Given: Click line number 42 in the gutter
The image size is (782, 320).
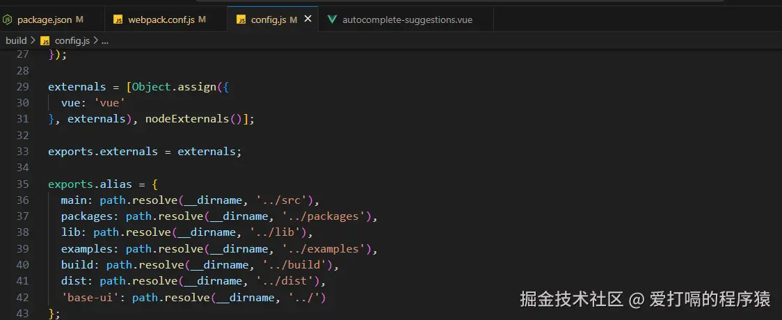Looking at the screenshot, I should pyautogui.click(x=22, y=298).
